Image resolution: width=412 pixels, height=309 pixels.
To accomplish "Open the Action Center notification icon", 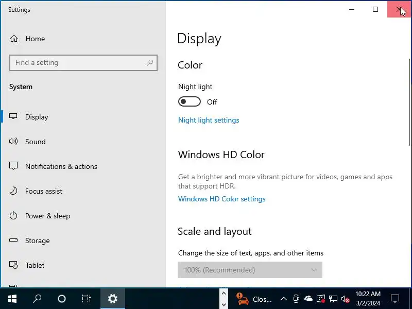I will [x=395, y=299].
